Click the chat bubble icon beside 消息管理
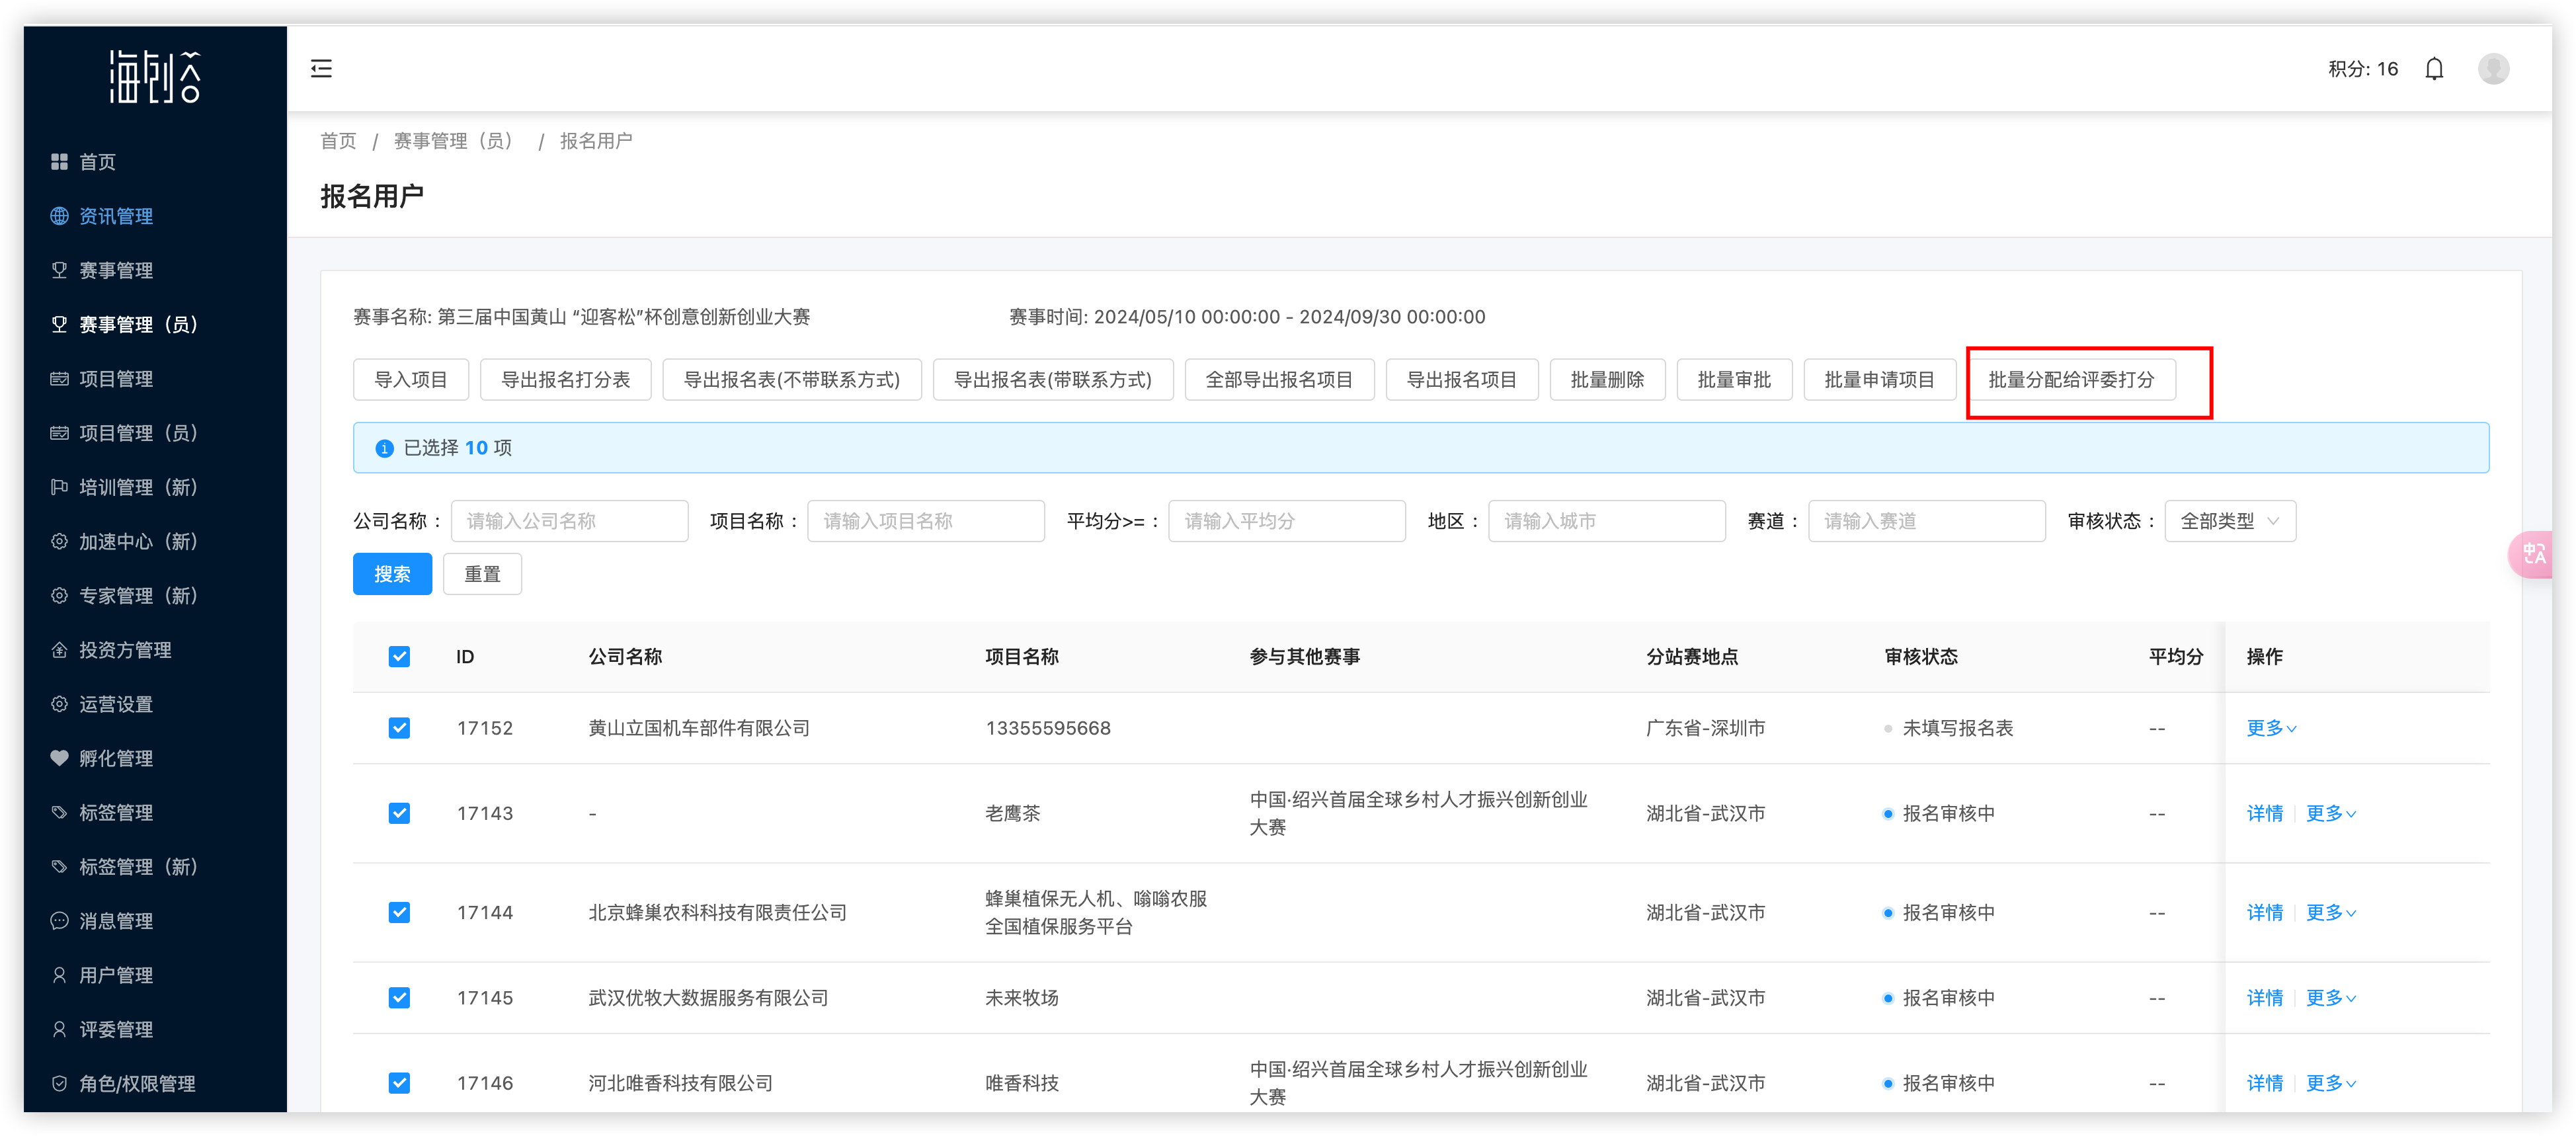 [x=59, y=921]
